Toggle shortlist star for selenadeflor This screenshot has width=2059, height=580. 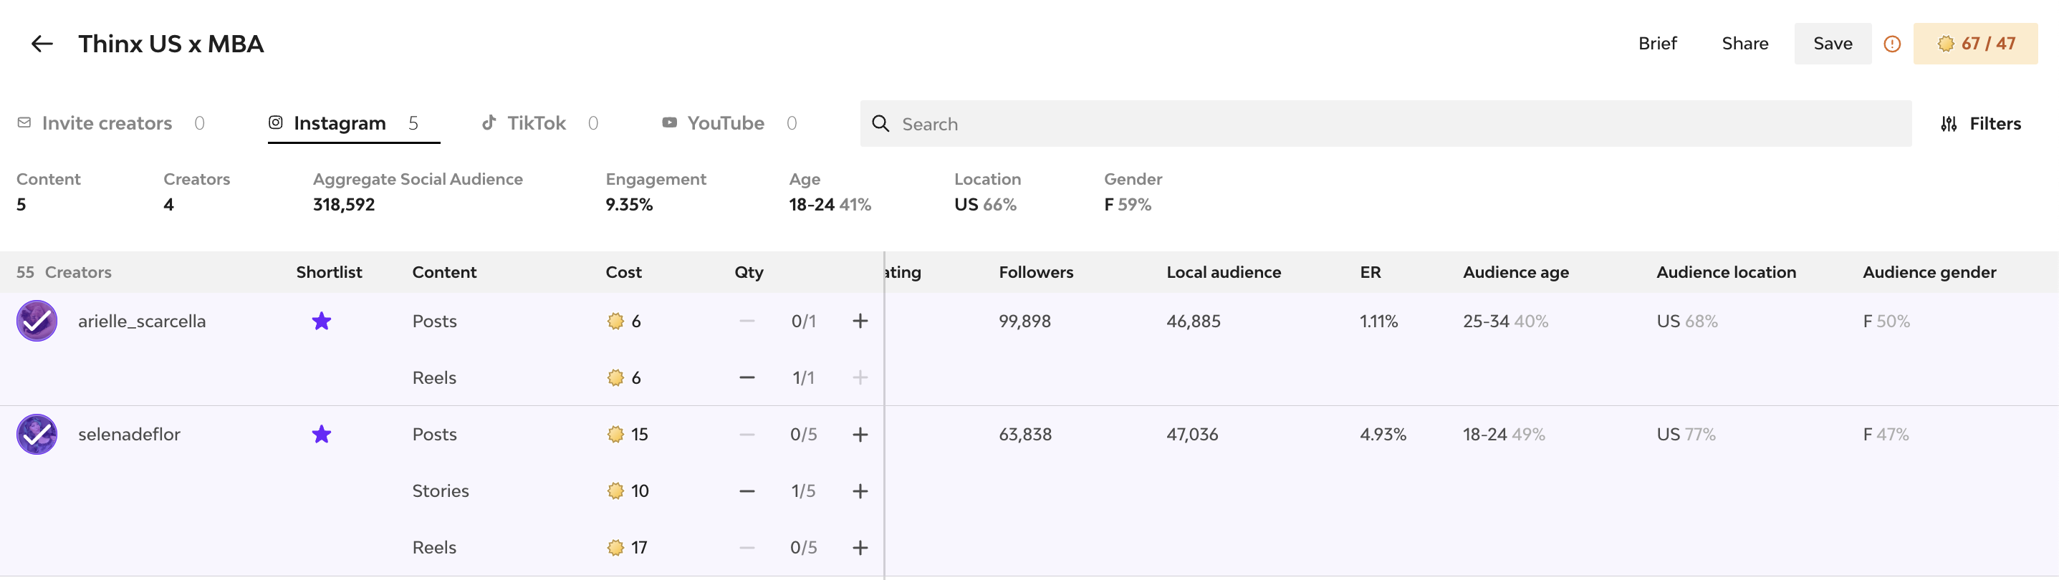(x=322, y=435)
